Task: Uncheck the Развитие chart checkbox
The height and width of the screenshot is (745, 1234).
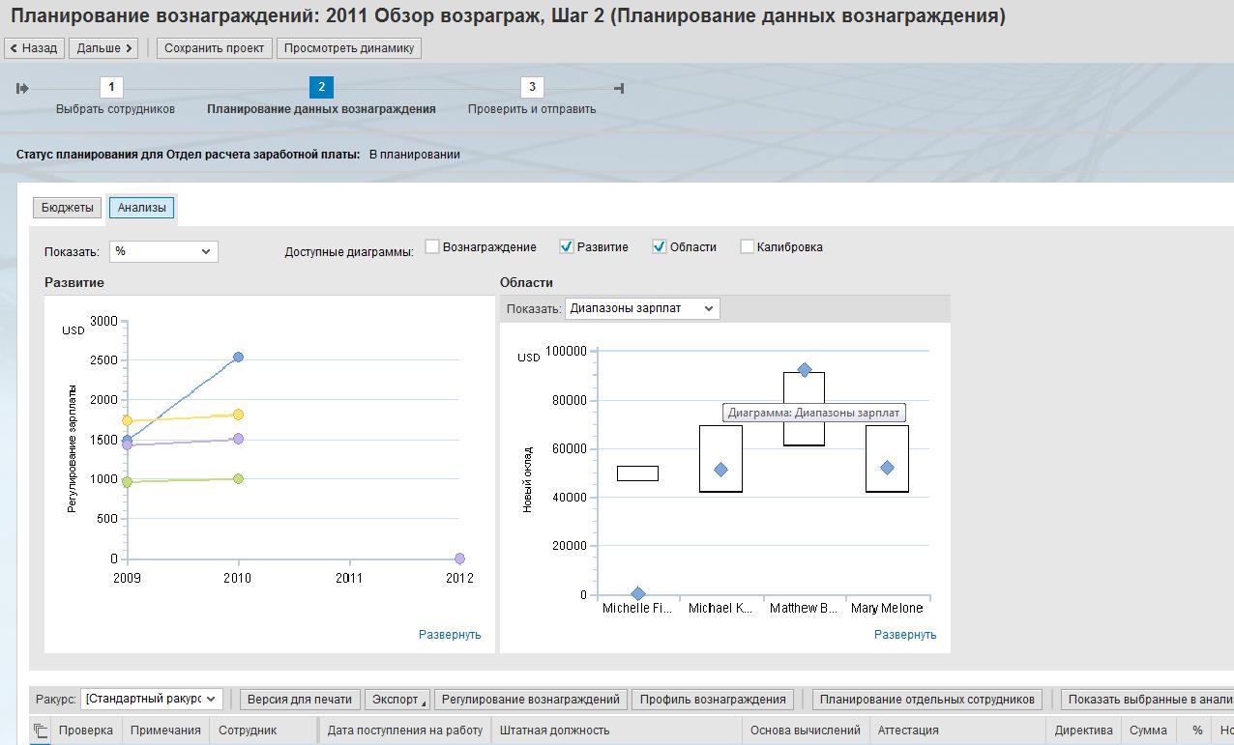Action: pyautogui.click(x=567, y=246)
